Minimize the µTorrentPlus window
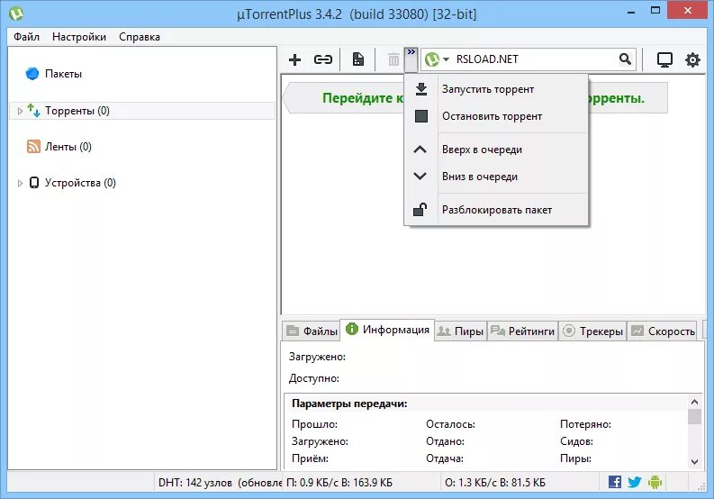Viewport: 714px width, 499px height. [631, 12]
